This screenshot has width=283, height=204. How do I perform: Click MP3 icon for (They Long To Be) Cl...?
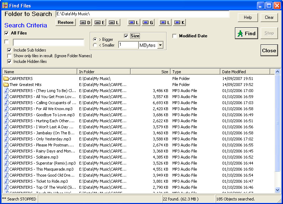[x=6, y=91]
